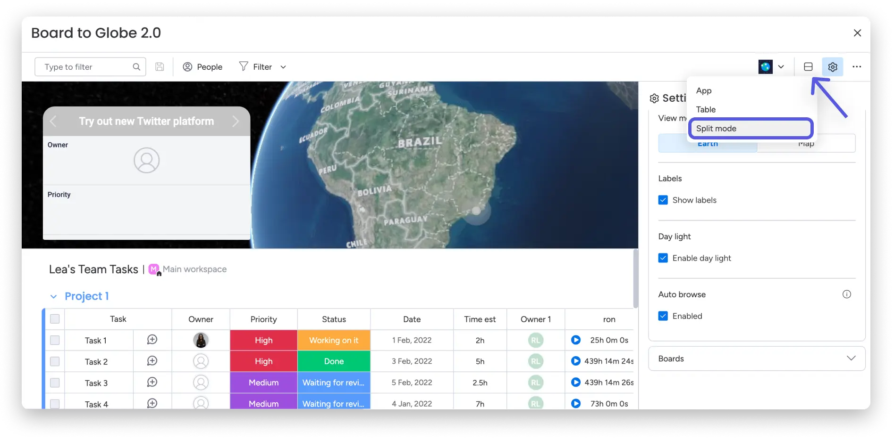Click the Owner avatar placeholder on the card
Image resolution: width=894 pixels, height=440 pixels.
[147, 161]
